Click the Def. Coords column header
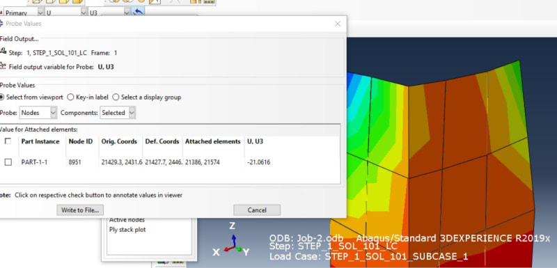The image size is (557, 268). coord(162,141)
